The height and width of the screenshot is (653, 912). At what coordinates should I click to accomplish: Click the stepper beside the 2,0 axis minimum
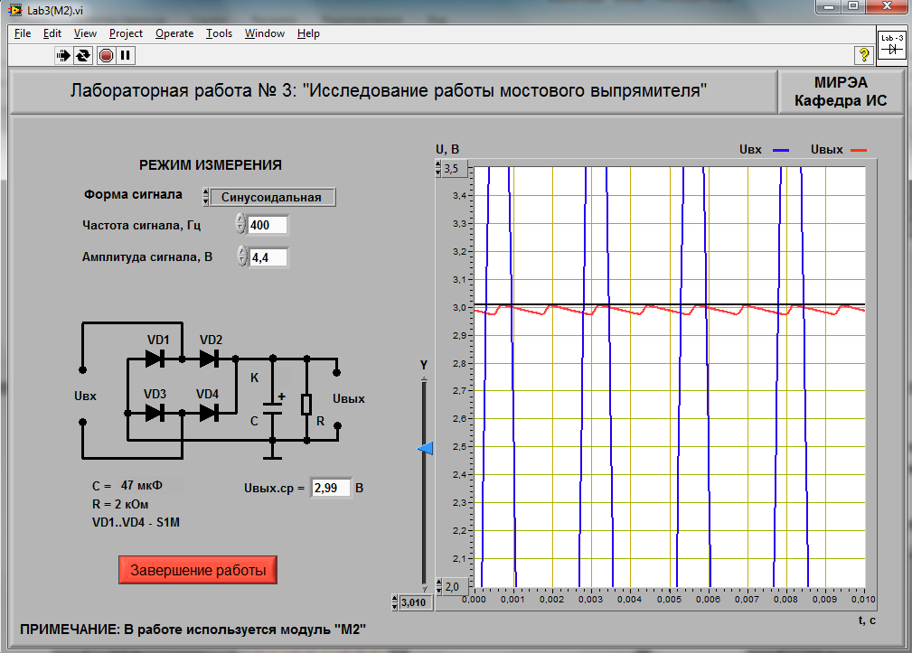438,587
